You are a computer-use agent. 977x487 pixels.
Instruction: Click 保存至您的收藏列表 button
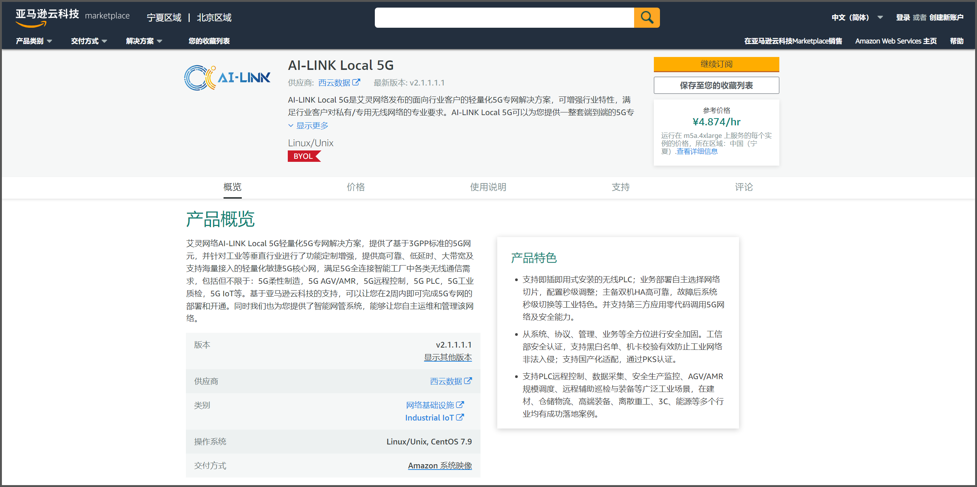[x=716, y=85]
